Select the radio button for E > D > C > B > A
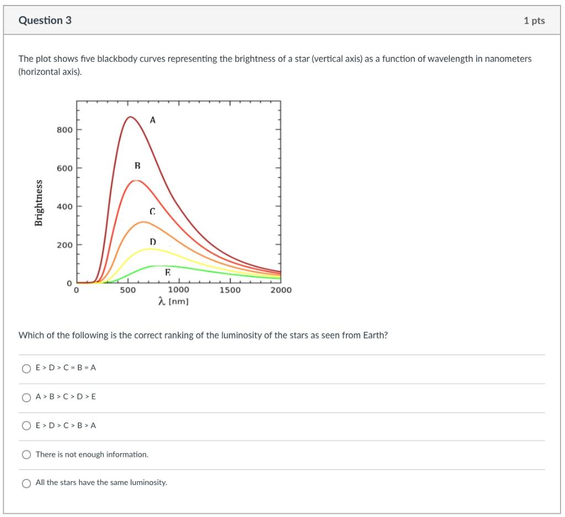565x517 pixels. pyautogui.click(x=26, y=425)
